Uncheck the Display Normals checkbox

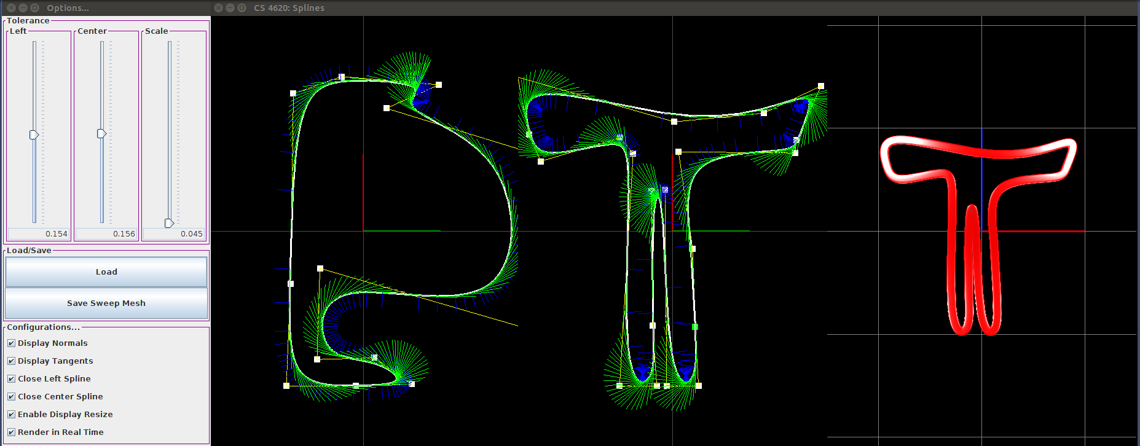click(x=11, y=343)
